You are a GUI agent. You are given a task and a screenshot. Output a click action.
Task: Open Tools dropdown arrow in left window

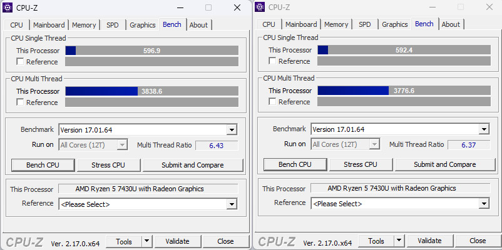[x=146, y=241]
